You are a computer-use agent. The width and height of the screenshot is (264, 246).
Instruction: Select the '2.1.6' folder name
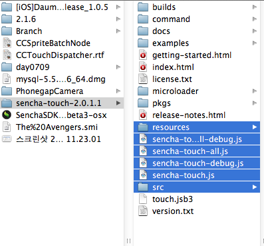(26, 19)
